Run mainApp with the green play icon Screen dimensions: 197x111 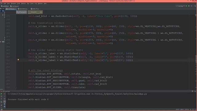(186, 6)
